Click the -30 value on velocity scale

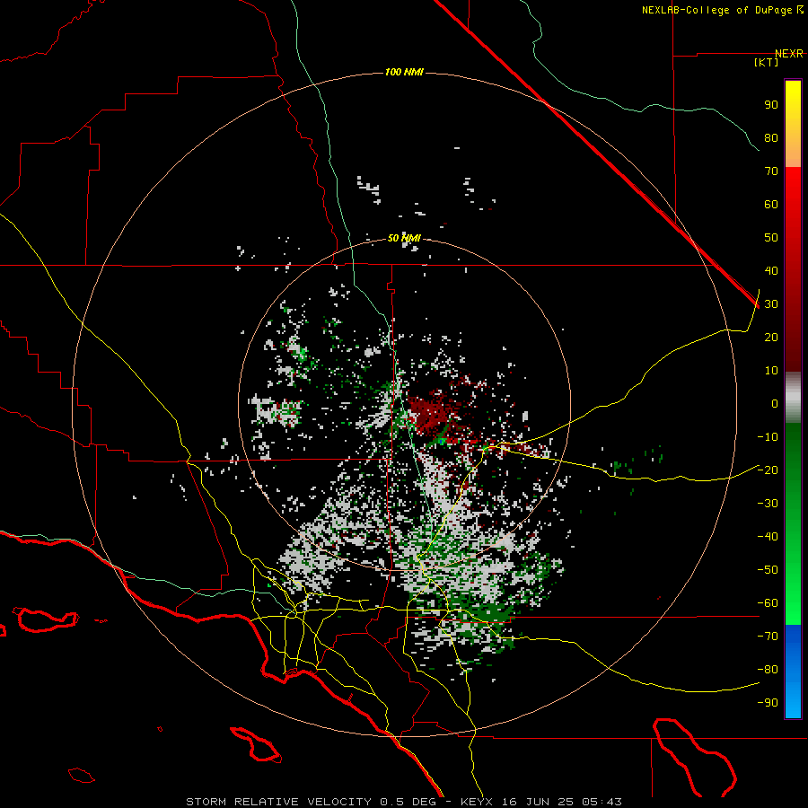tap(768, 504)
